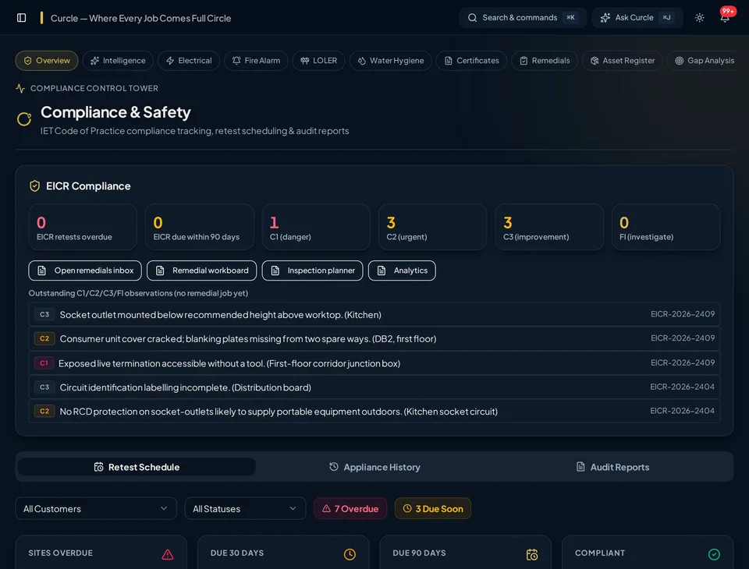Click the Due 30 Days clock icon
749x569 pixels.
click(x=350, y=554)
